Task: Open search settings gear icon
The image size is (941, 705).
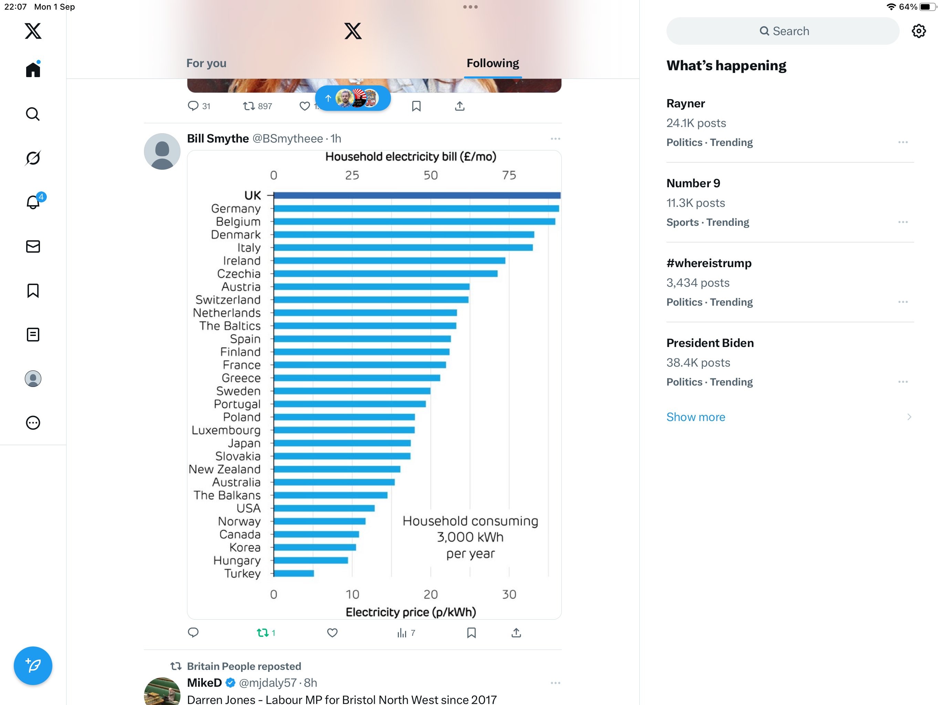Action: 919,31
